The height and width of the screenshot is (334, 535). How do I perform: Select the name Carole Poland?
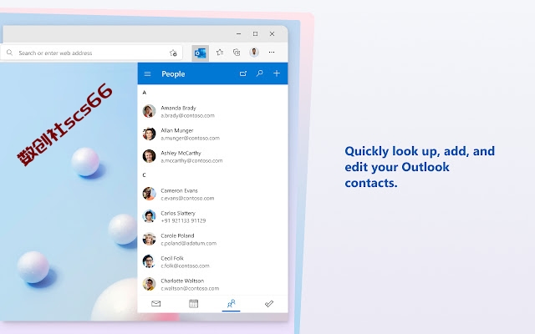click(x=177, y=235)
